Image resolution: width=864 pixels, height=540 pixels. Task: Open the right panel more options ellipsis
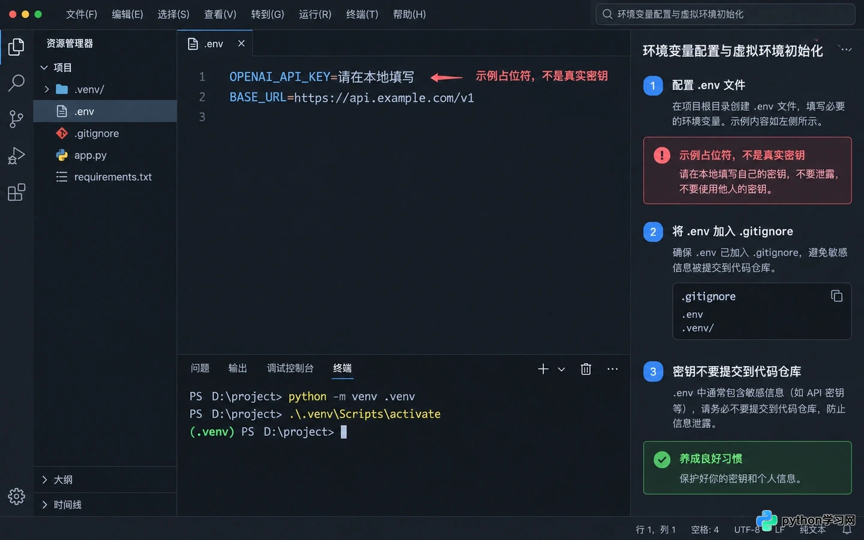(845, 50)
